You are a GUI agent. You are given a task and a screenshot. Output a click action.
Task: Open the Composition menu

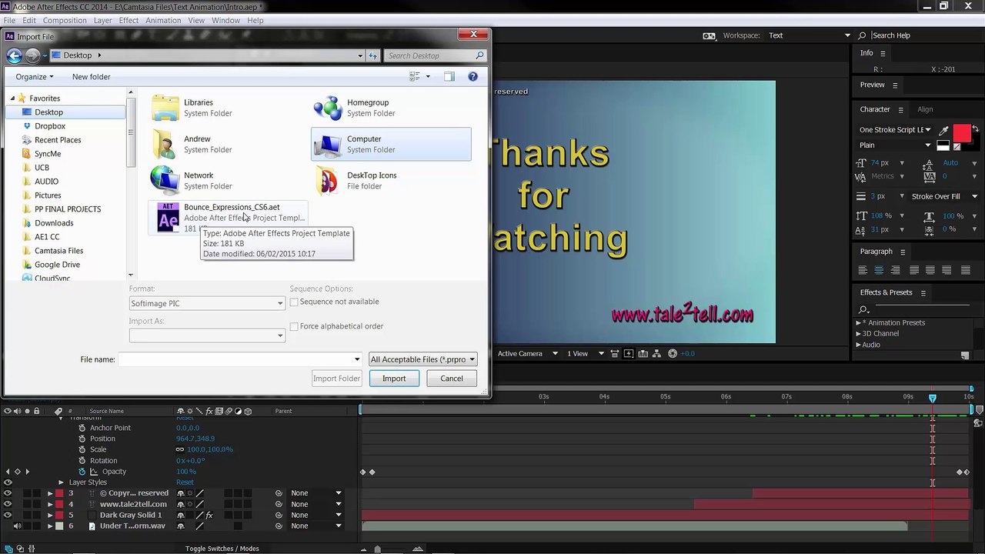click(x=65, y=20)
